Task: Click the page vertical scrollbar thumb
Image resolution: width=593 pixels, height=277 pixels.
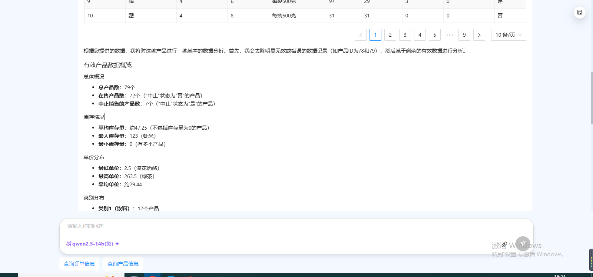Action: pos(592,98)
